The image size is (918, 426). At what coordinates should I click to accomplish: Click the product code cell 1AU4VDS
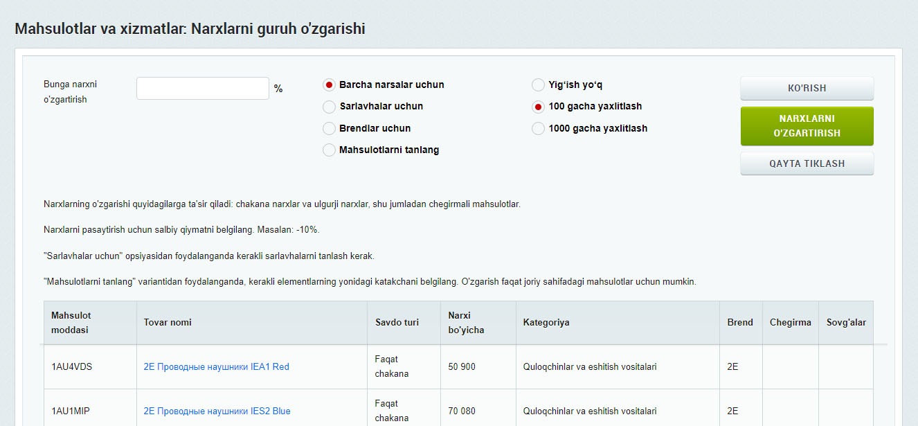pyautogui.click(x=71, y=367)
